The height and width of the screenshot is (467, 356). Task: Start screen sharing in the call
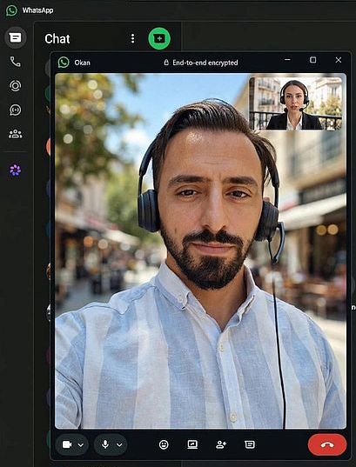click(192, 444)
